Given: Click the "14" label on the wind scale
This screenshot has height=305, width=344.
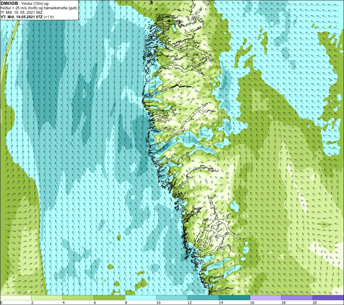Looking at the screenshot, I should click(221, 303).
